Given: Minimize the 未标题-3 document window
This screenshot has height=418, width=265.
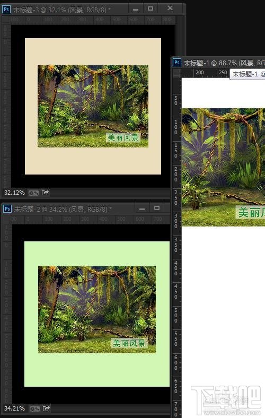Looking at the screenshot, I should (136, 9).
